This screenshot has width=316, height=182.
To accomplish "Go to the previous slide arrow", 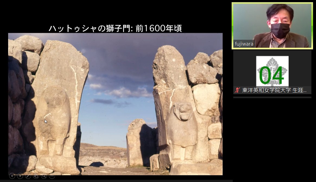I will 12,176.
